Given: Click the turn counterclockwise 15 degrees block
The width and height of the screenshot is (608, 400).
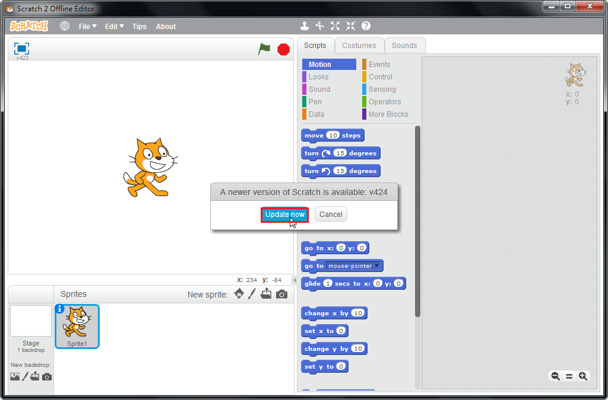Looking at the screenshot, I should coord(341,171).
